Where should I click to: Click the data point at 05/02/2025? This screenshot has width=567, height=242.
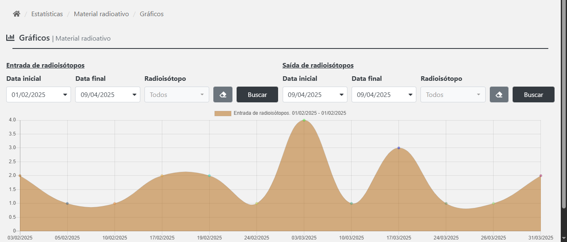pyautogui.click(x=67, y=203)
